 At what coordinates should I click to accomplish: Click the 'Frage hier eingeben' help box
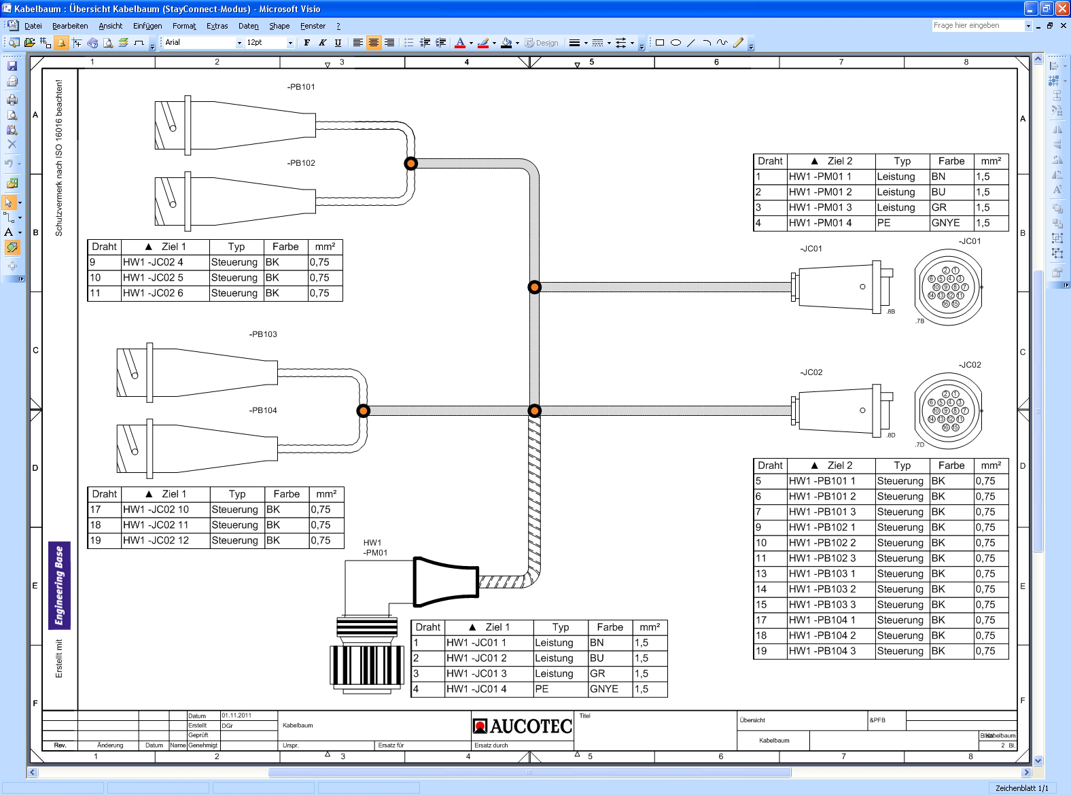(977, 26)
